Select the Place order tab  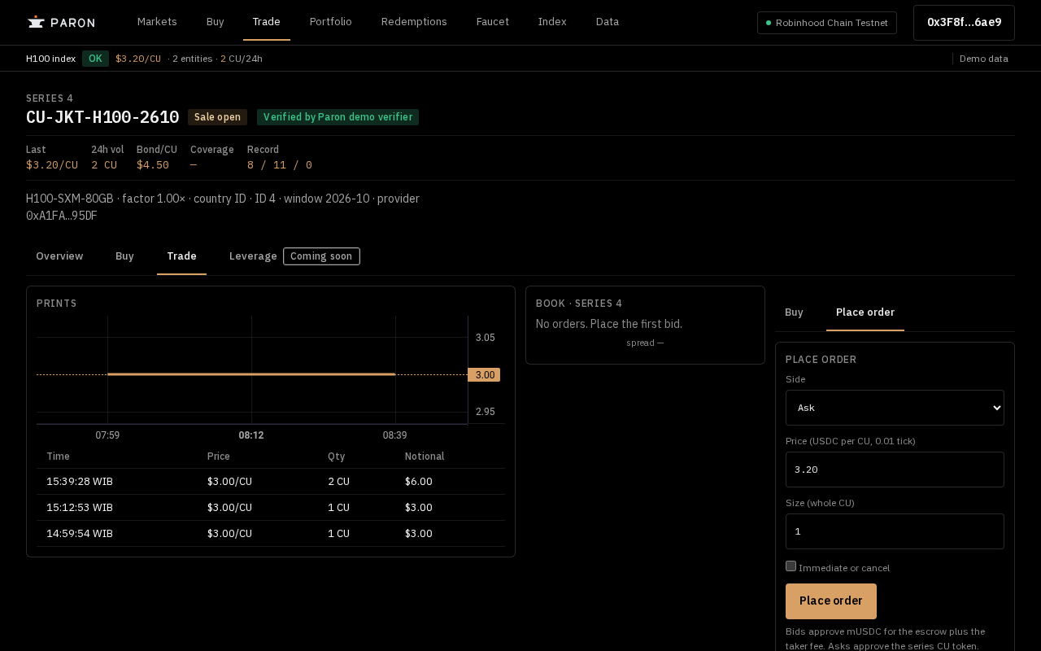[x=865, y=312]
